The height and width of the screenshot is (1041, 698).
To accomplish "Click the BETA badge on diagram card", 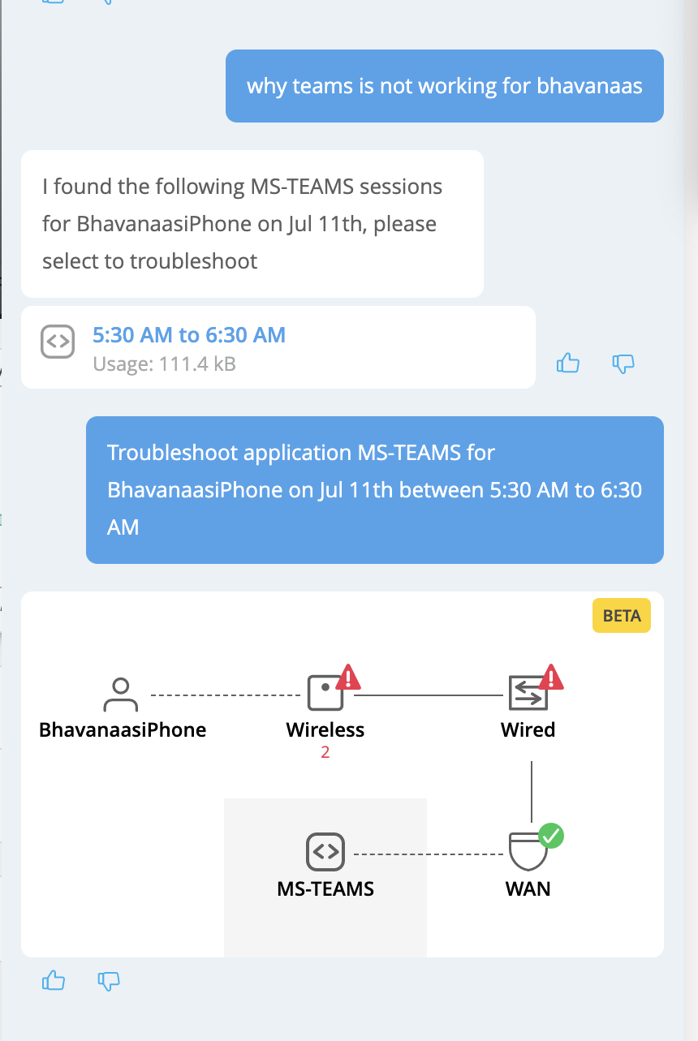I will (622, 616).
